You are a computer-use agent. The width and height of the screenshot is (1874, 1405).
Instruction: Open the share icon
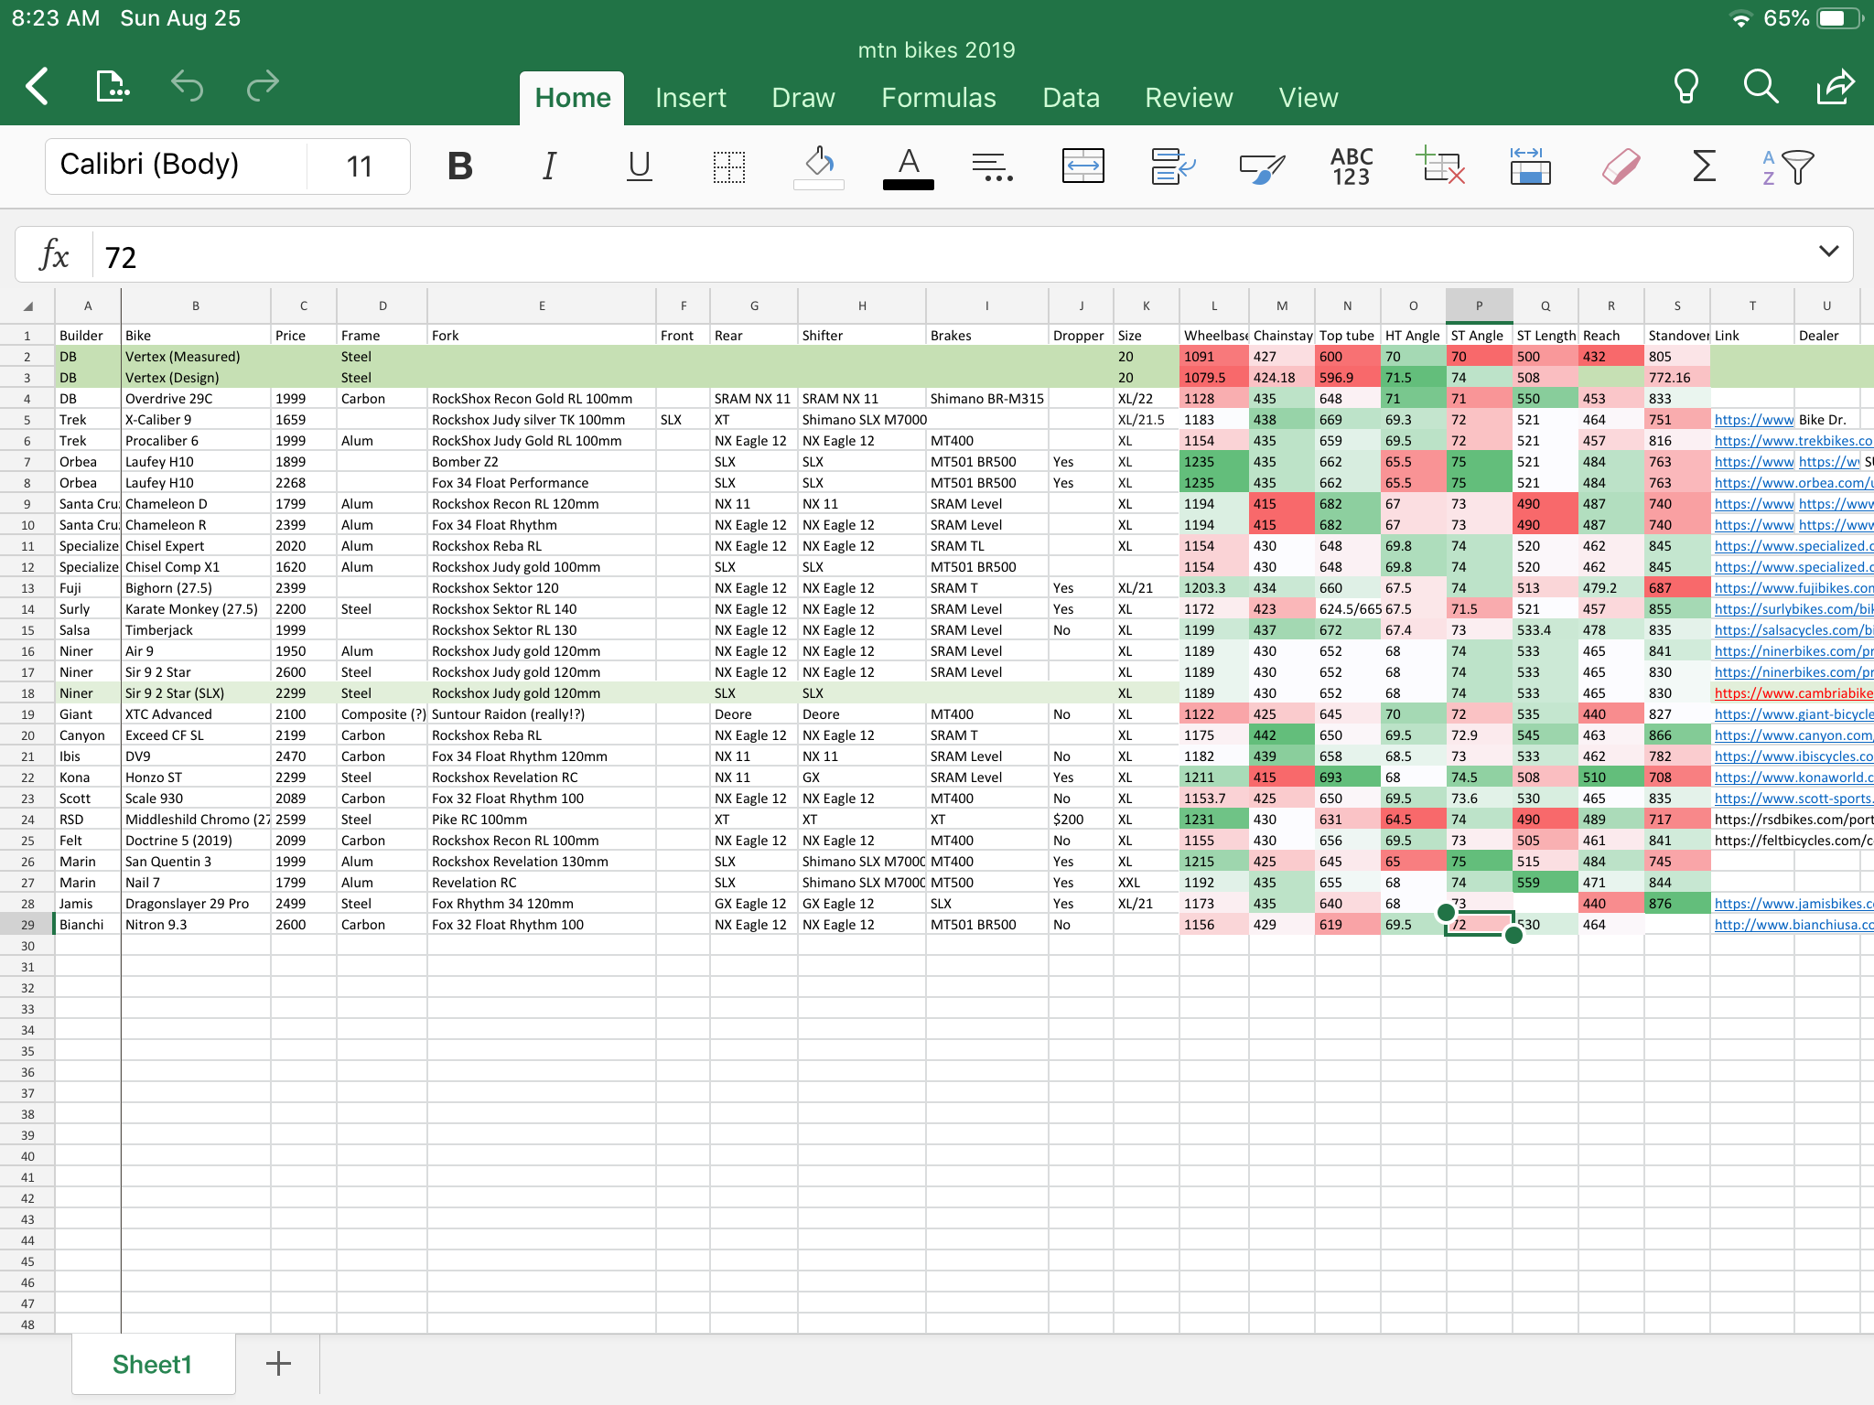click(1836, 87)
